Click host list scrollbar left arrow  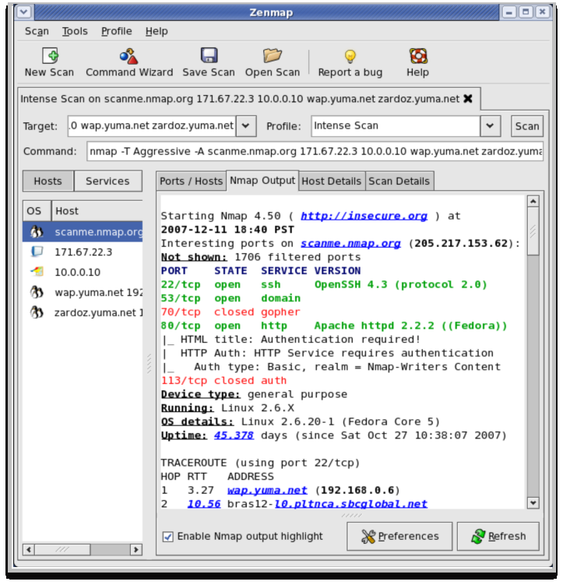click(x=29, y=549)
